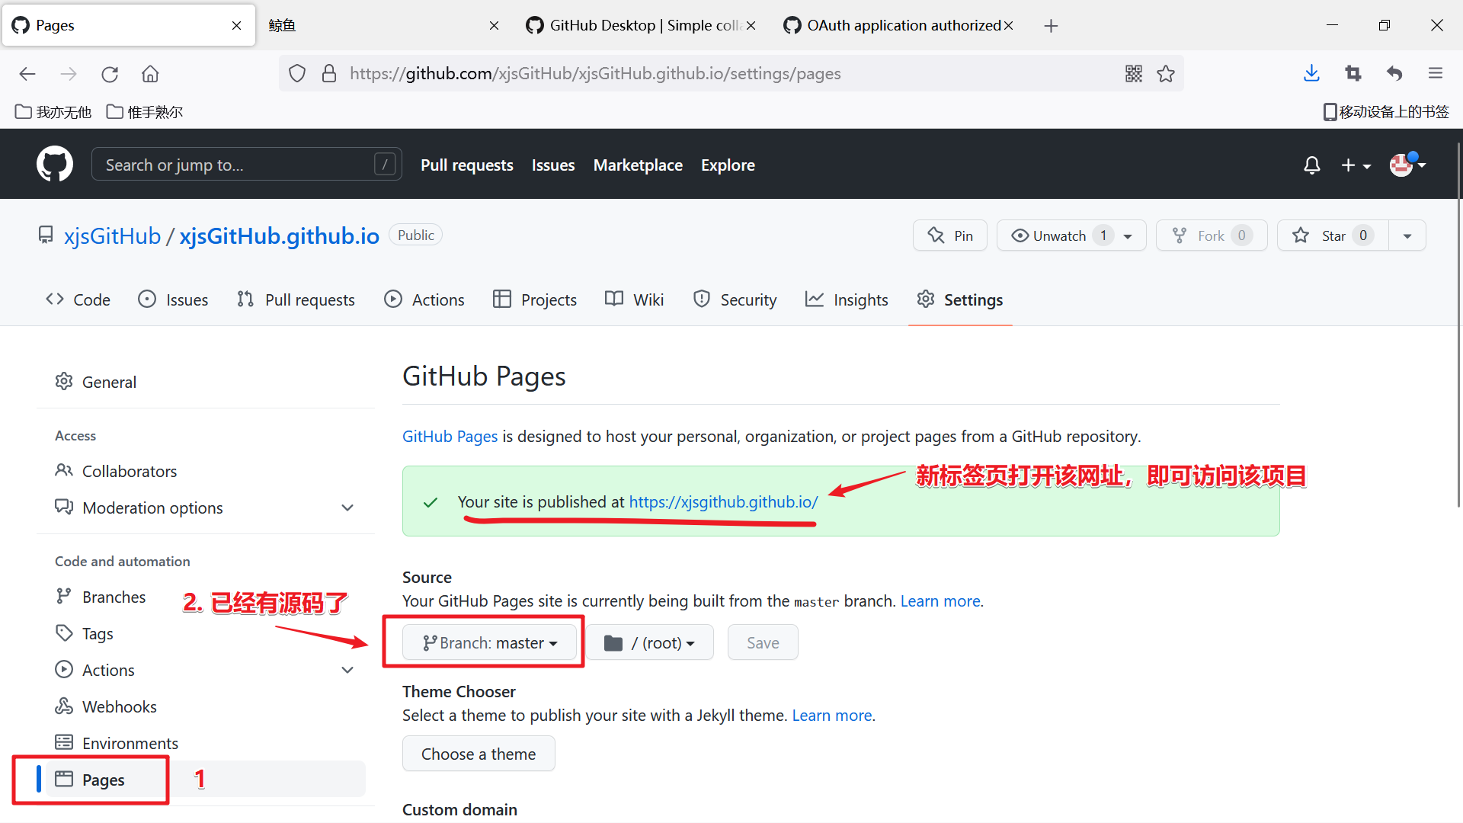Close the GitHub Desktop tab
The image size is (1463, 823).
[x=751, y=26]
